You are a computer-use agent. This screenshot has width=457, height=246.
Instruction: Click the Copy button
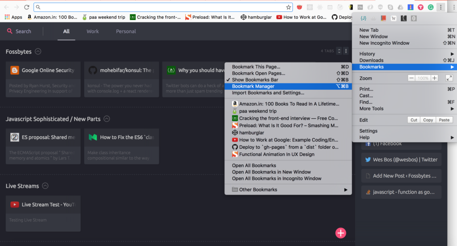tap(428, 120)
